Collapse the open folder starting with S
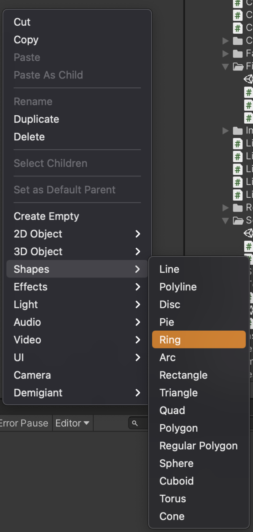 (x=226, y=220)
